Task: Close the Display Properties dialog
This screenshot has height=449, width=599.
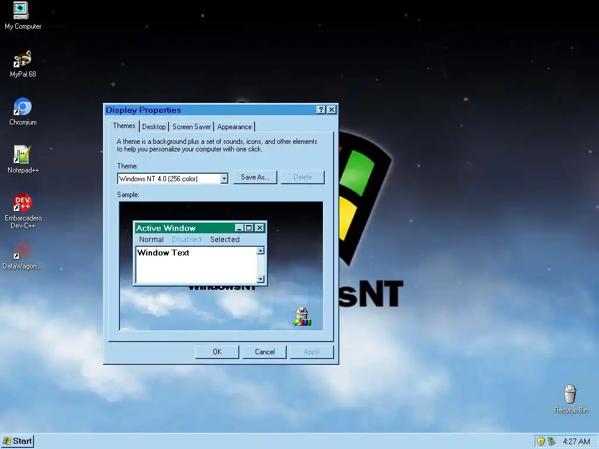Action: (x=332, y=110)
